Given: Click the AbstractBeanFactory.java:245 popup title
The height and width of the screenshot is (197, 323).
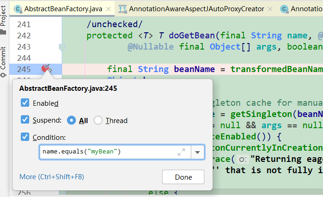Looking at the screenshot, I should [68, 88].
